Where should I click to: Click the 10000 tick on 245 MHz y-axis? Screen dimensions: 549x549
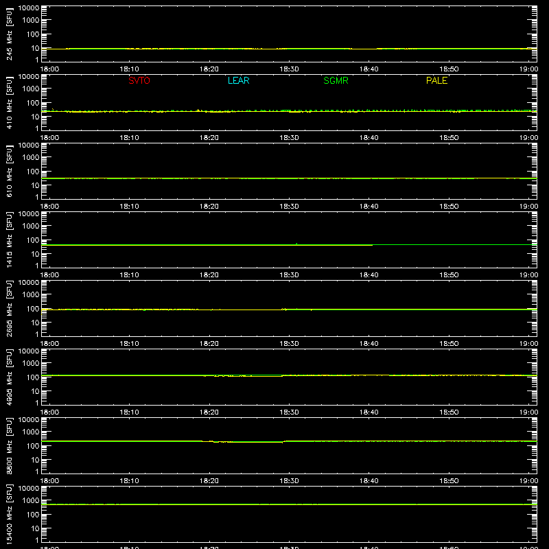pyautogui.click(x=29, y=8)
